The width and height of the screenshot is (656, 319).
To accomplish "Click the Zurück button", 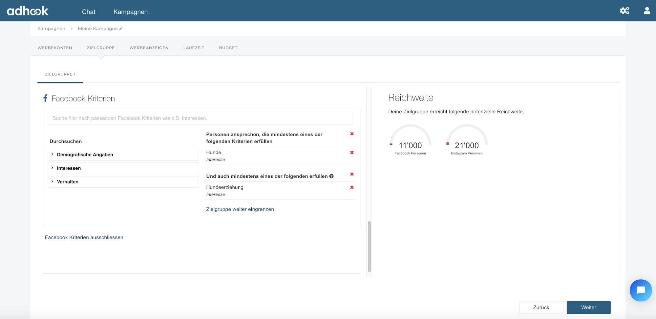I will (x=541, y=308).
